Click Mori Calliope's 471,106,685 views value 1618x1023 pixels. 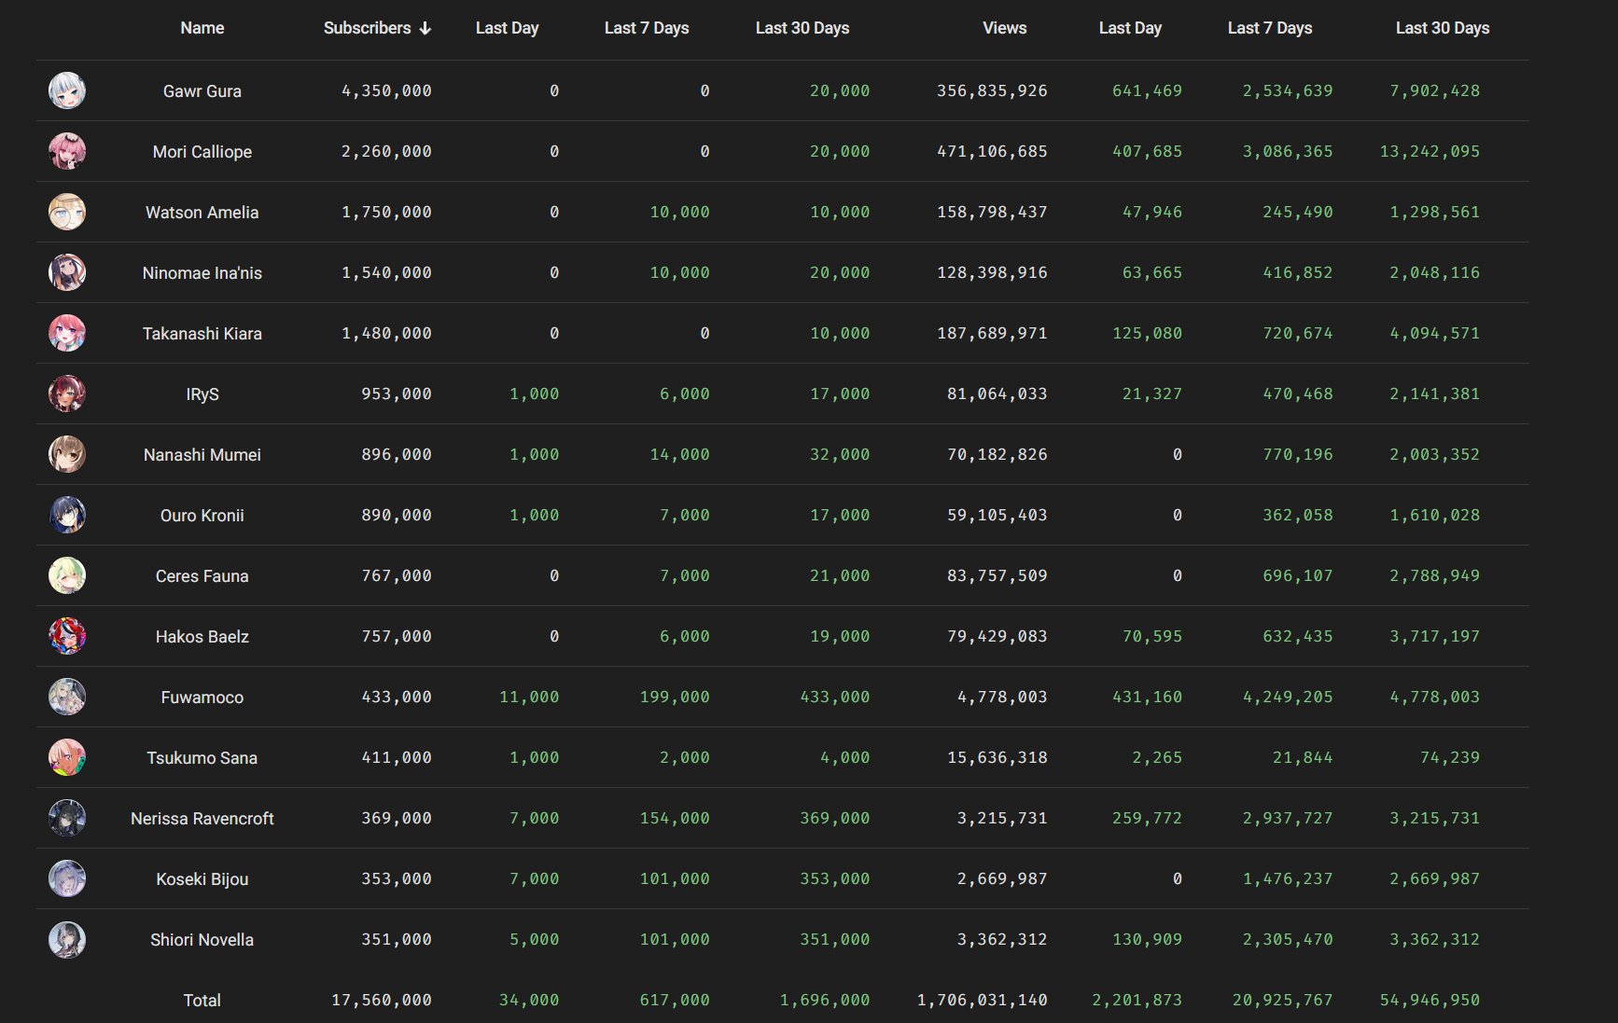(992, 151)
